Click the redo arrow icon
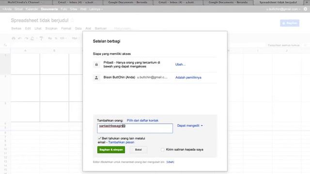The width and height of the screenshot is (310, 174). click(x=26, y=38)
